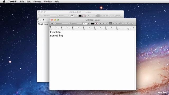Open line spacing 1.0 dropdown in Untitled1 copy
Image resolution: width=169 pixels, height=95 pixels.
124,23
